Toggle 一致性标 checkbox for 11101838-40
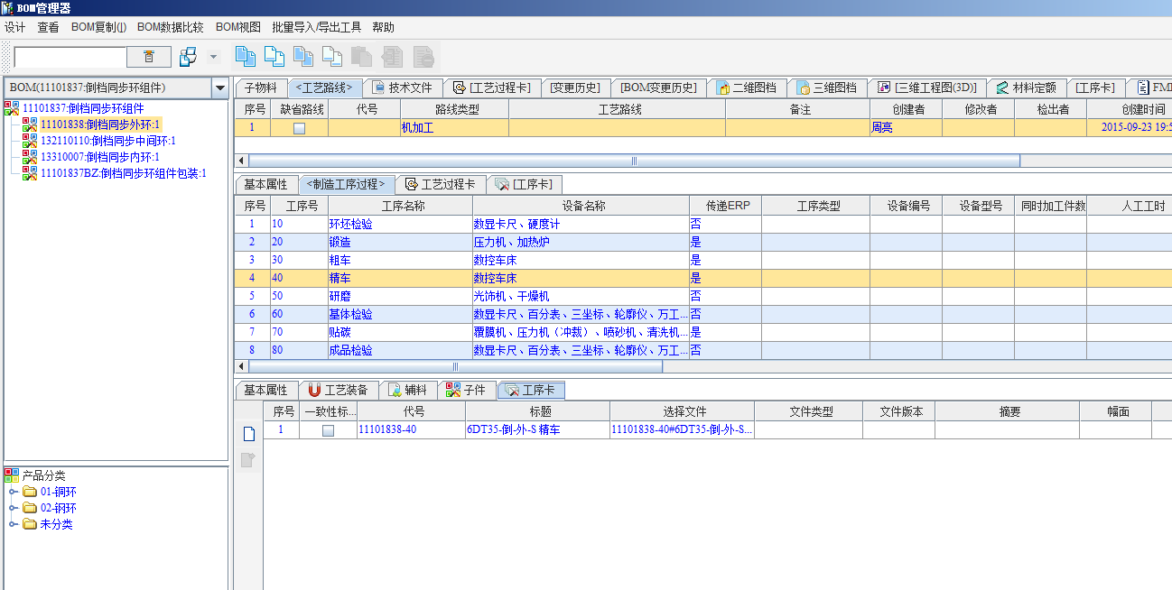The image size is (1172, 590). tap(328, 430)
